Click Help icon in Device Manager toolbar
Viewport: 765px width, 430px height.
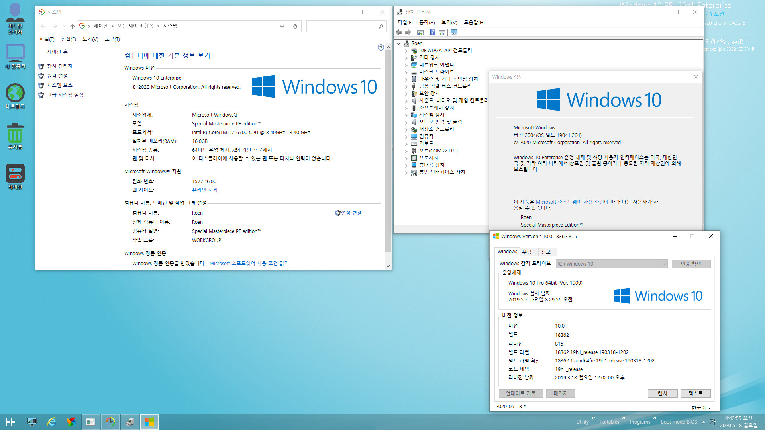432,32
